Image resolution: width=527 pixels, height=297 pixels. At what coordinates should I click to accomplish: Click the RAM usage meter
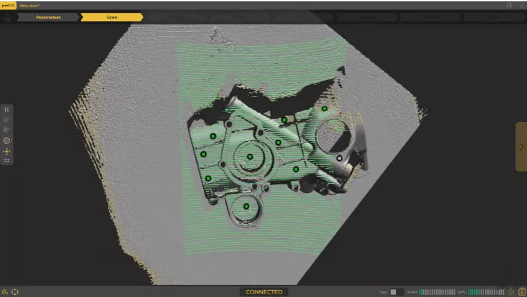(437, 292)
